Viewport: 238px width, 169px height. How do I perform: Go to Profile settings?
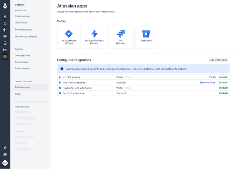22,16
